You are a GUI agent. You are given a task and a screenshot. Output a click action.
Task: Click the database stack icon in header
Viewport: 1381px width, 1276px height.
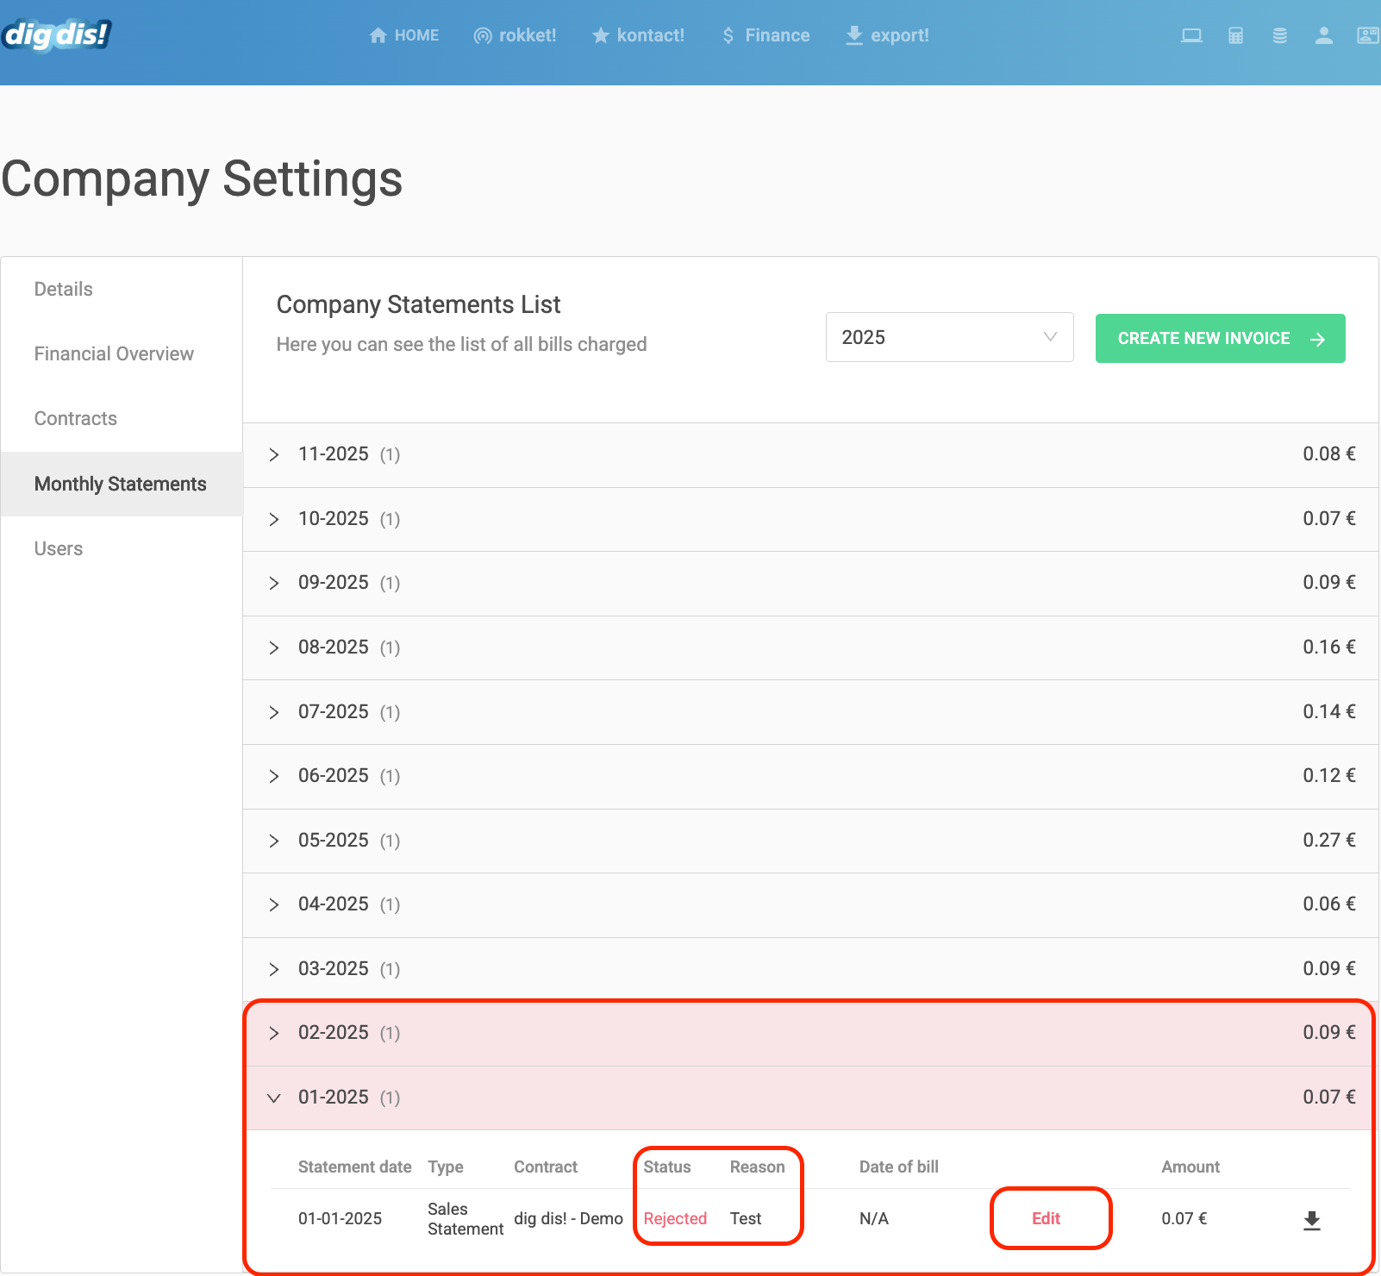[1280, 35]
